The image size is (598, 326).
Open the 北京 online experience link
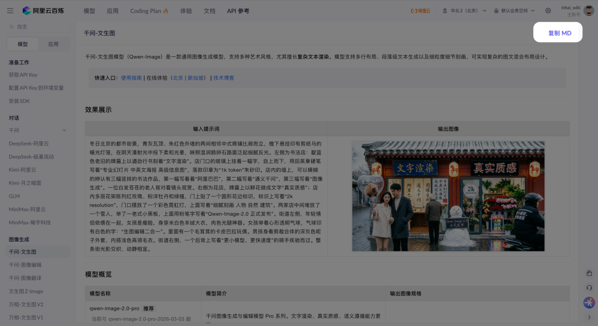tap(178, 78)
